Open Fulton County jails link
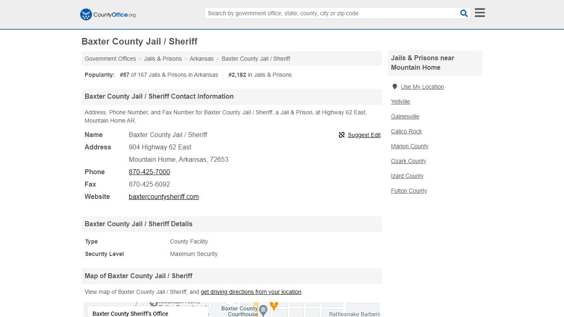 [409, 191]
